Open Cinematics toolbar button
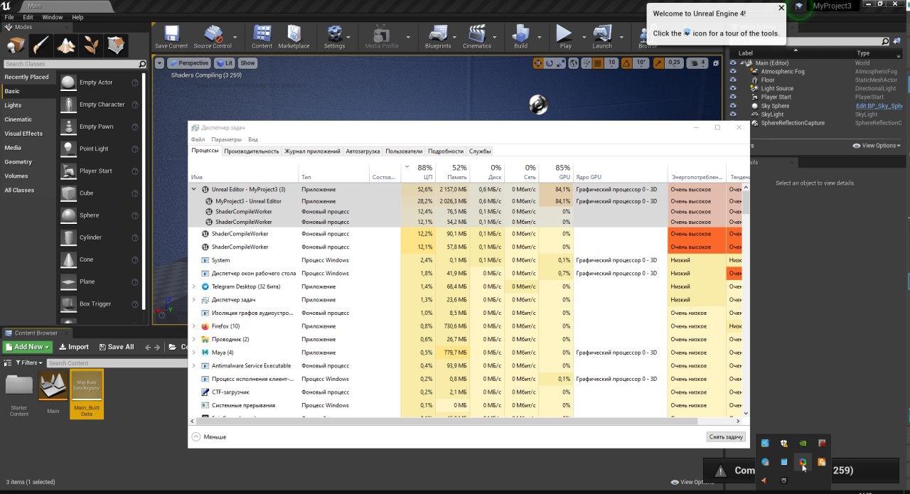 pyautogui.click(x=477, y=37)
